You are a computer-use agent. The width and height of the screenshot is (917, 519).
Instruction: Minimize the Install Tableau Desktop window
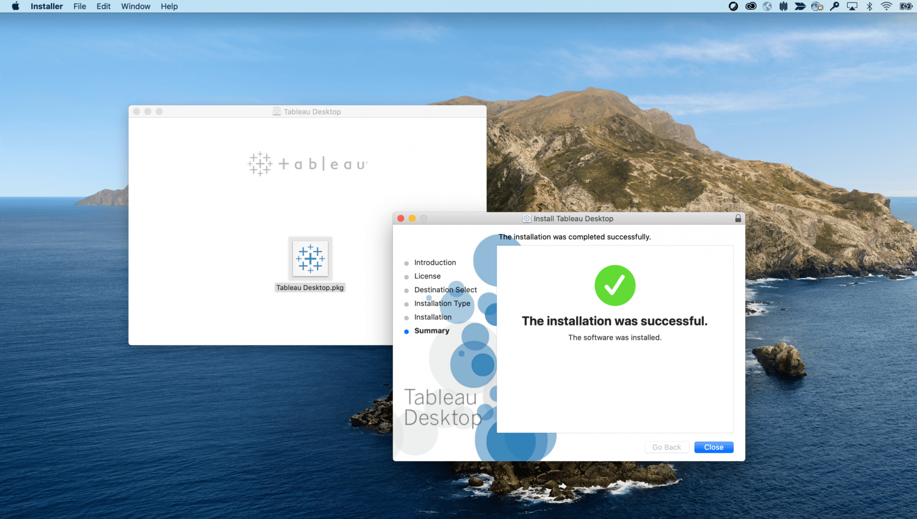pos(412,218)
